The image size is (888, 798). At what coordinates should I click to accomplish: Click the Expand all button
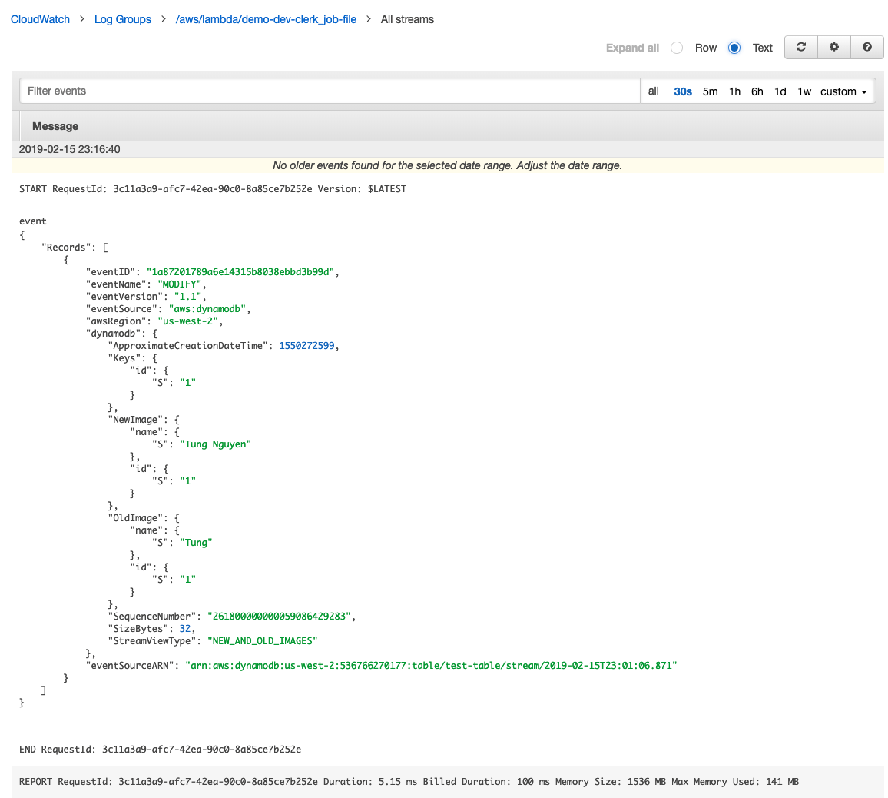tap(632, 48)
